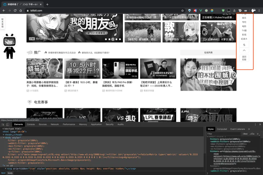This screenshot has height=175, width=263.
Task: Open the Audits tab
Action: point(120,124)
